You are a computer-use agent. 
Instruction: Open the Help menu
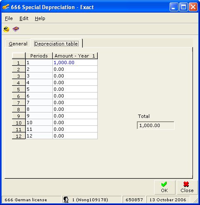(40, 18)
